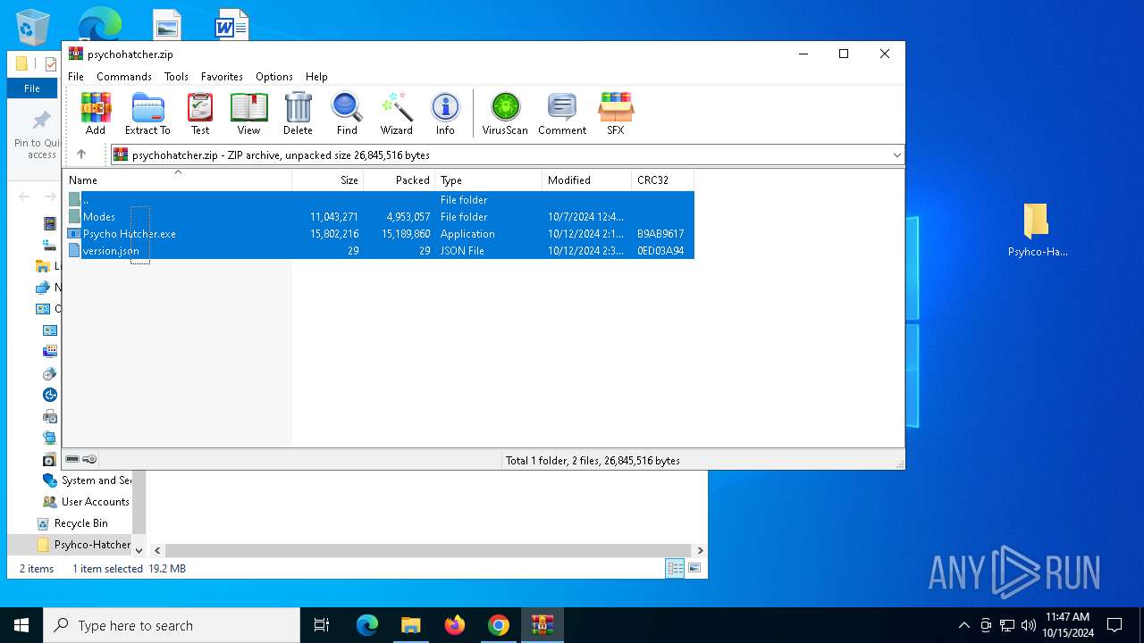The width and height of the screenshot is (1144, 643).
Task: Click WinRAR icon on taskbar
Action: click(543, 625)
